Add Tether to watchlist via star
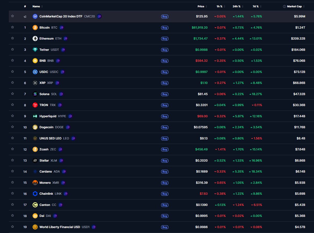Image resolution: width=314 pixels, height=233 pixels. (12, 49)
